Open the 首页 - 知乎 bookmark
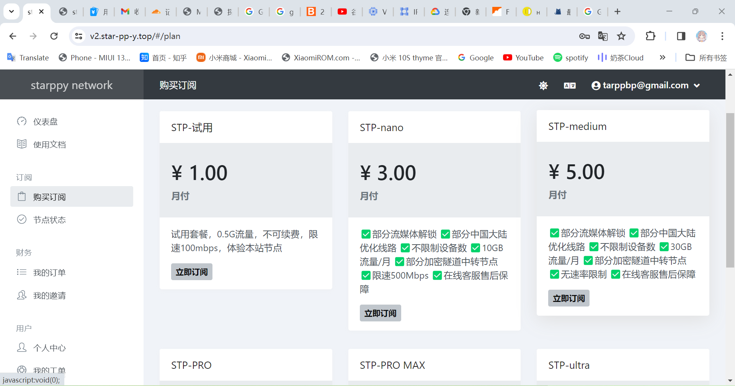This screenshot has width=735, height=386. 163,58
